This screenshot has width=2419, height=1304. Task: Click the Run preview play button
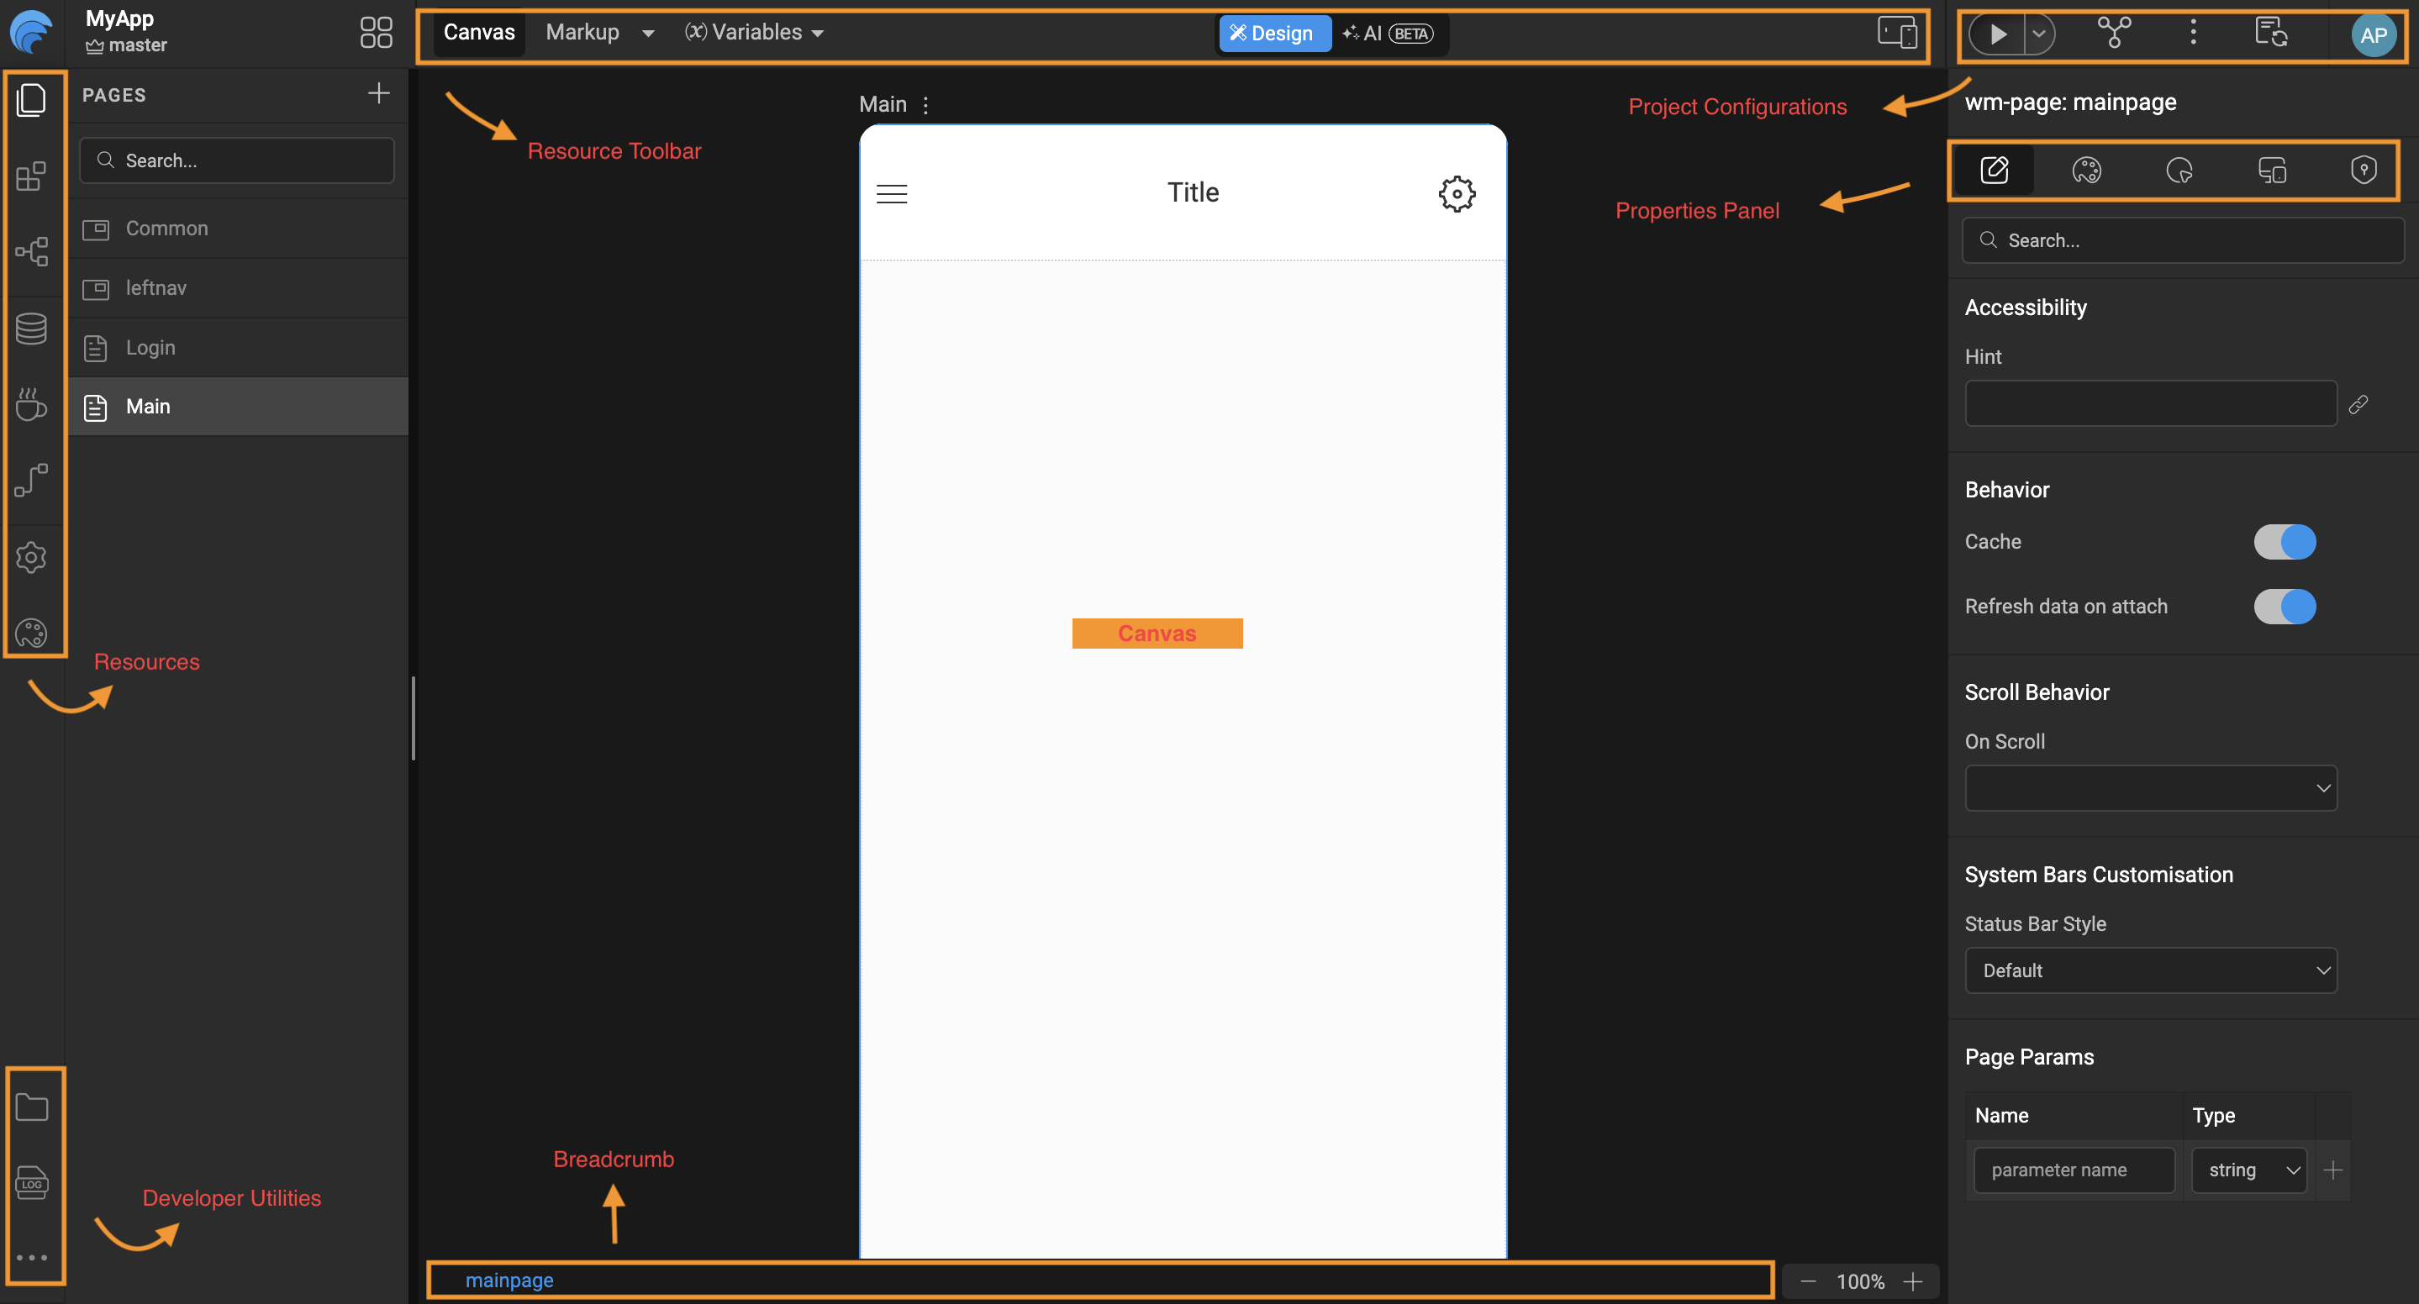[1997, 34]
